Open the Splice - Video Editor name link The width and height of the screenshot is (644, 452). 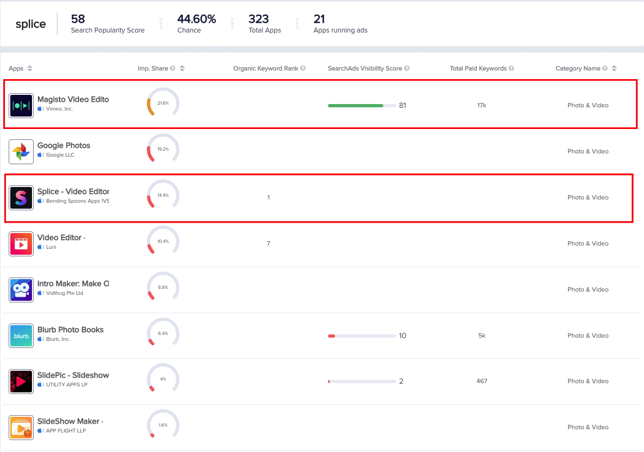pos(73,191)
